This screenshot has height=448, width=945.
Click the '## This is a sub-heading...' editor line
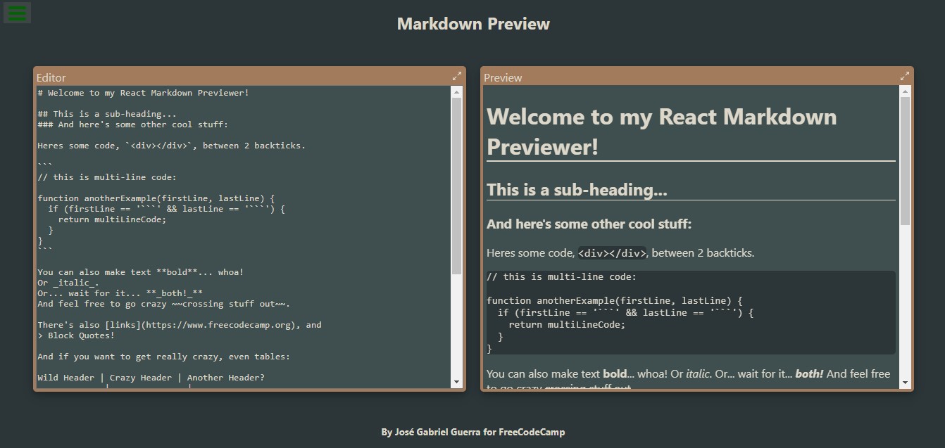[107, 114]
